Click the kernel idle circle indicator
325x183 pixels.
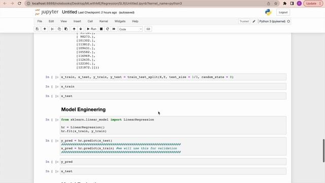pyautogui.click(x=288, y=21)
